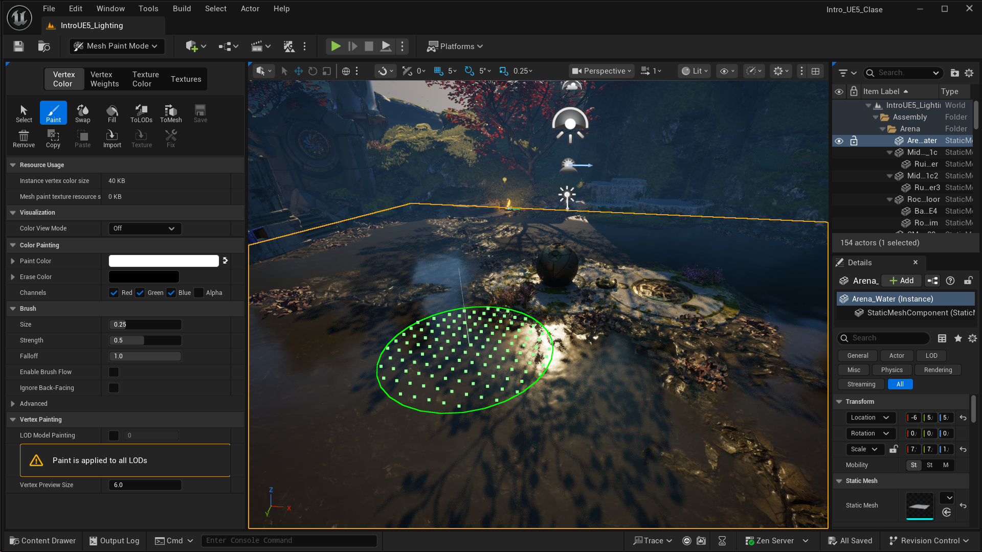The width and height of the screenshot is (982, 552).
Task: Open the Build menu
Action: point(182,9)
